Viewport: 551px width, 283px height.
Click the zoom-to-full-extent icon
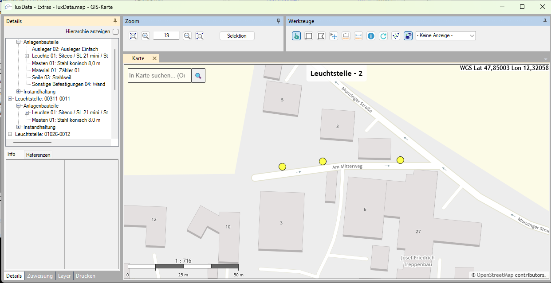click(133, 36)
